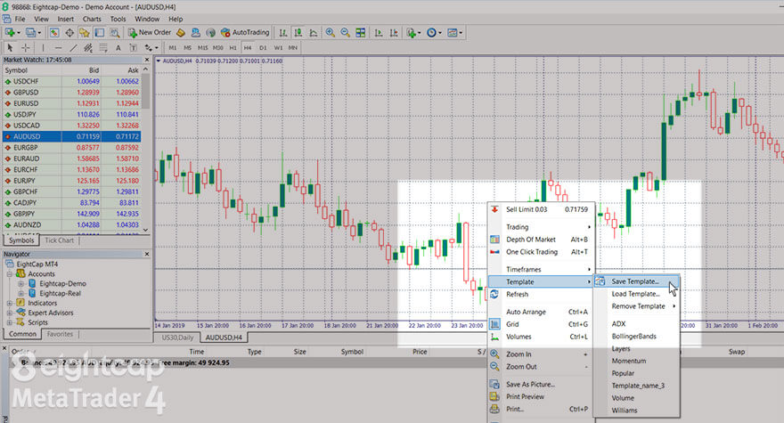Switch to MN timeframe button

click(x=293, y=48)
